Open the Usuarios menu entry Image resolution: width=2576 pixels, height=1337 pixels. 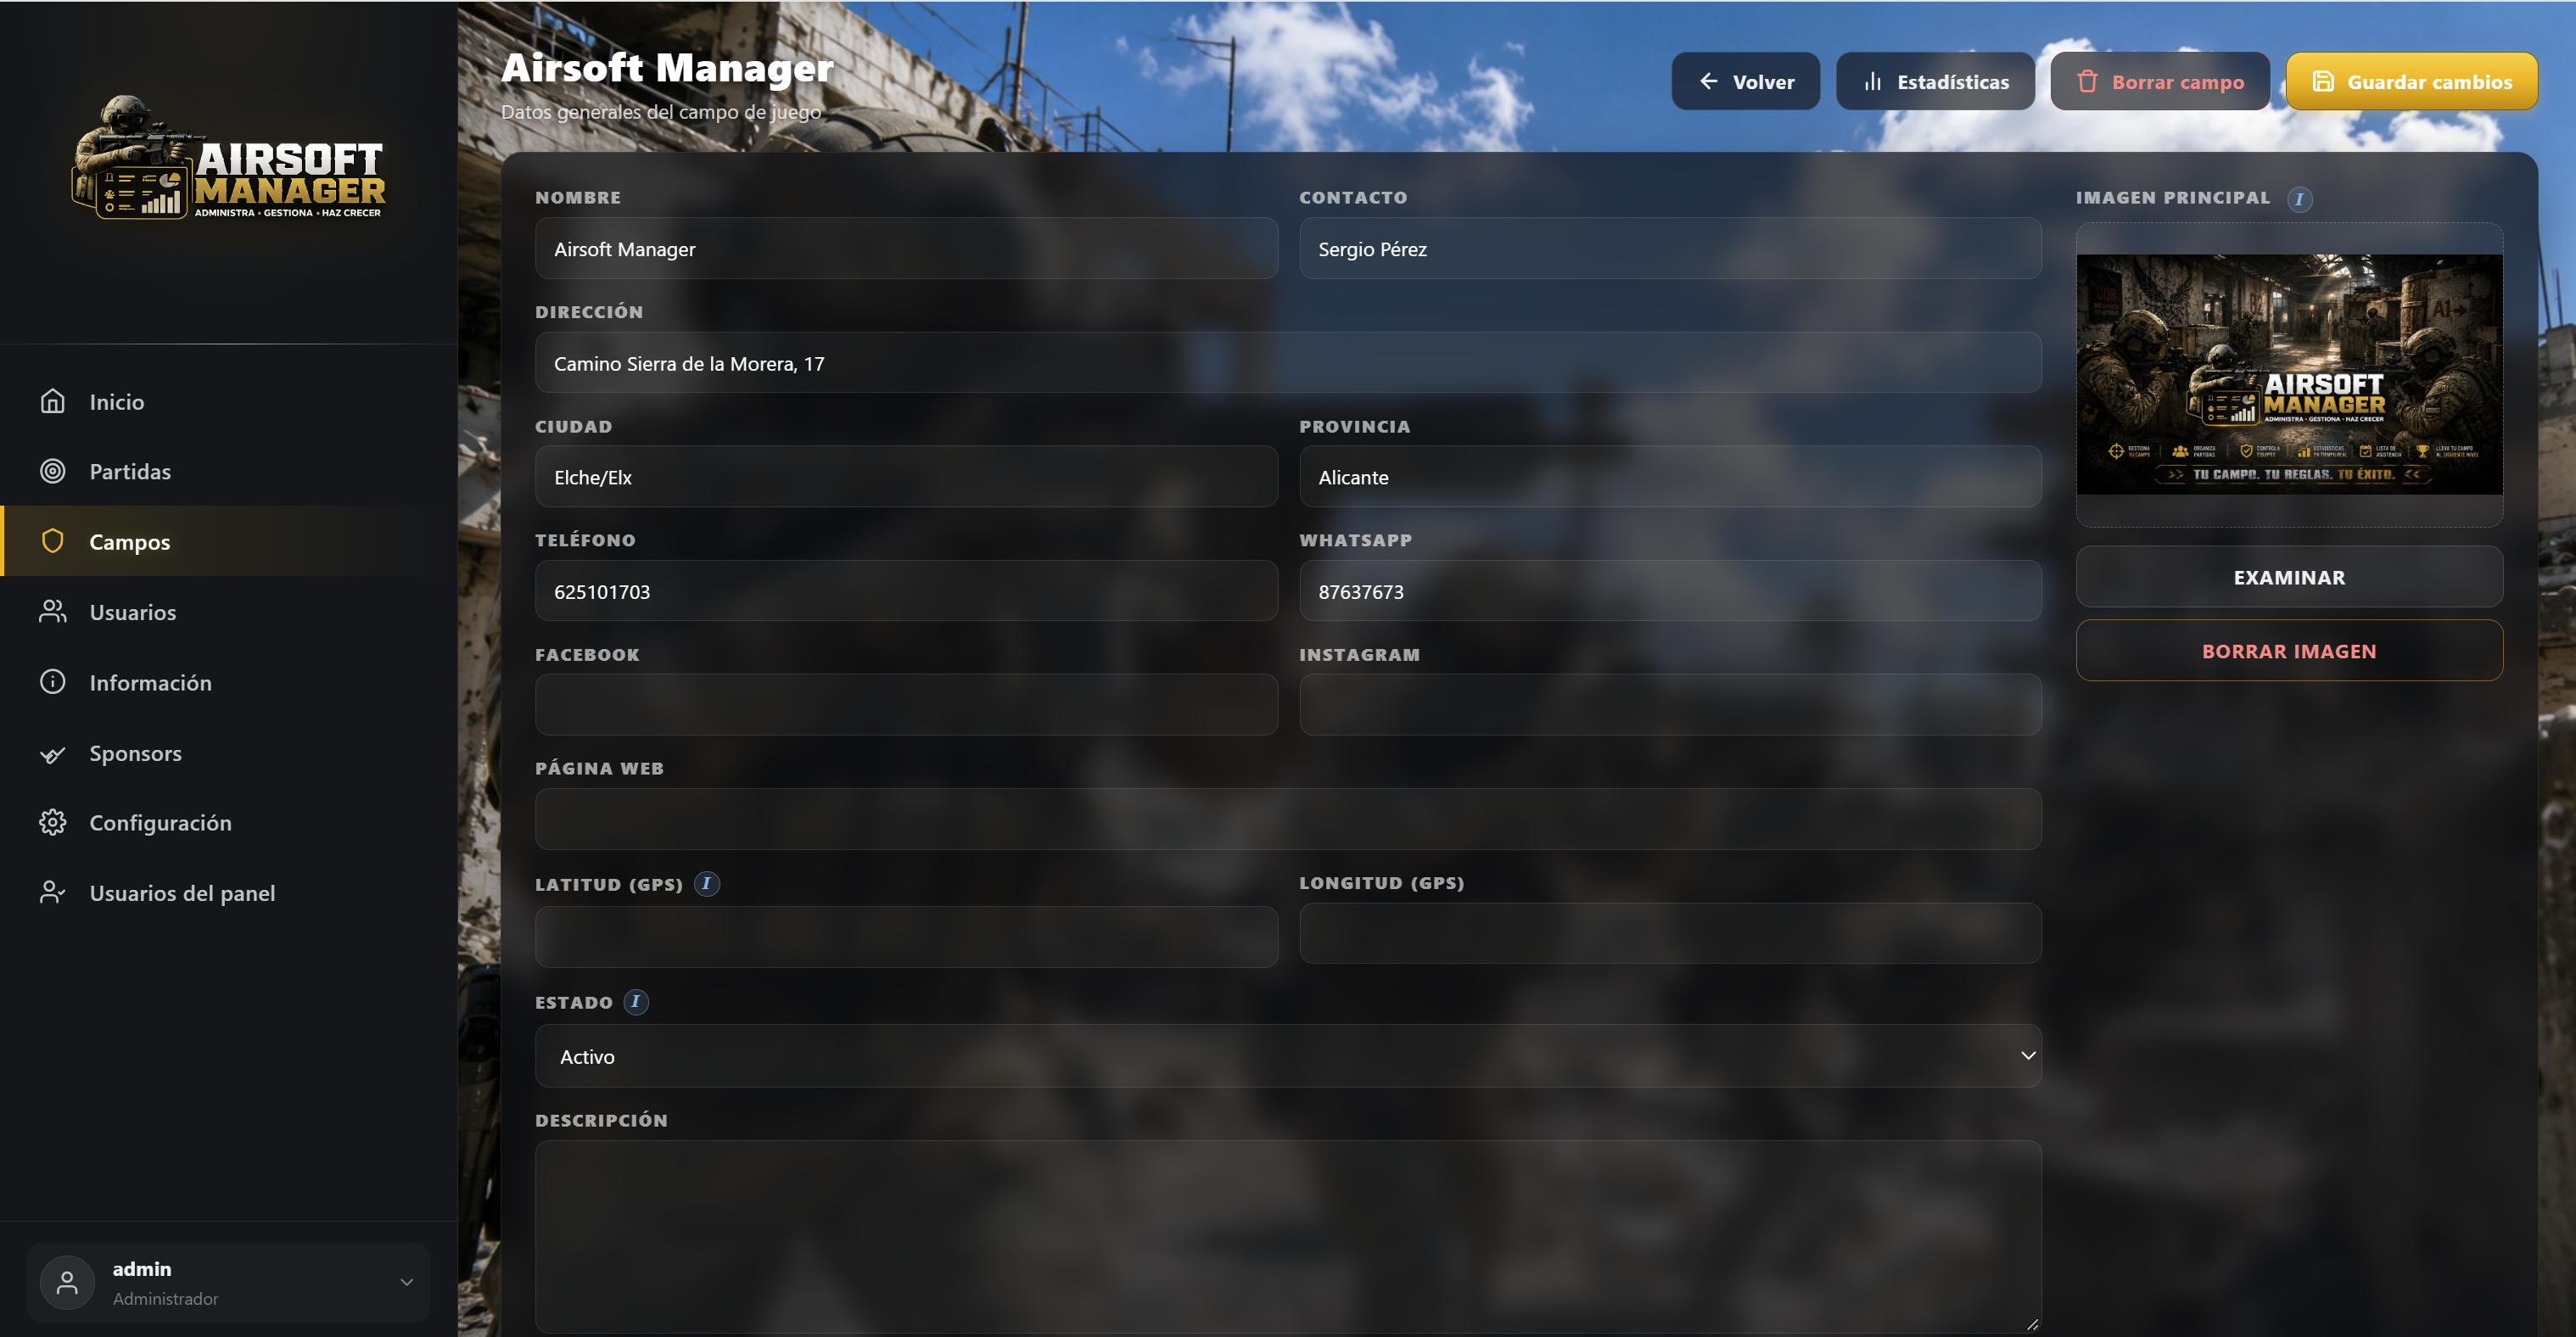click(229, 612)
